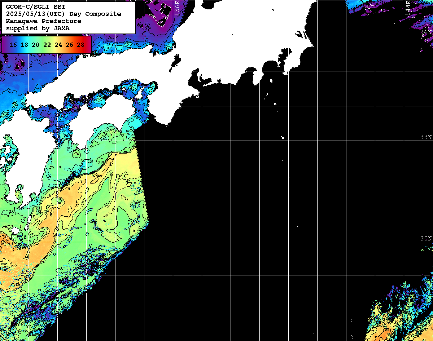Click the "supplied by JAXA" credit text
The height and width of the screenshot is (341, 433).
38,28
